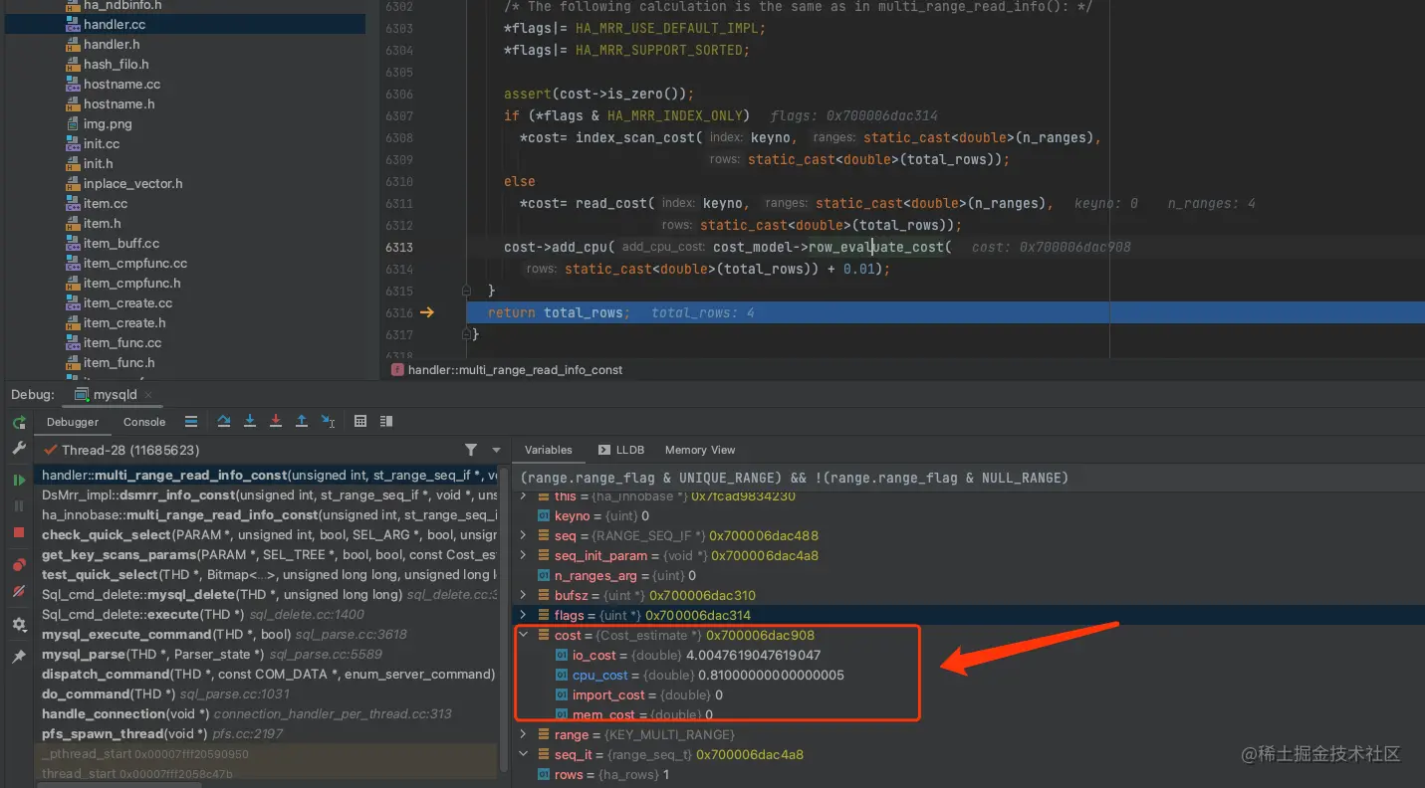1425x788 pixels.
Task: Click Restore Layout icon in debugger toolbar
Action: pos(386,422)
